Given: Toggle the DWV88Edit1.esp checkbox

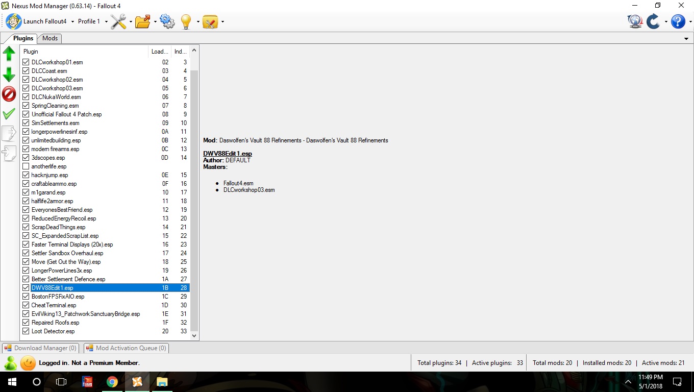Looking at the screenshot, I should click(x=26, y=288).
